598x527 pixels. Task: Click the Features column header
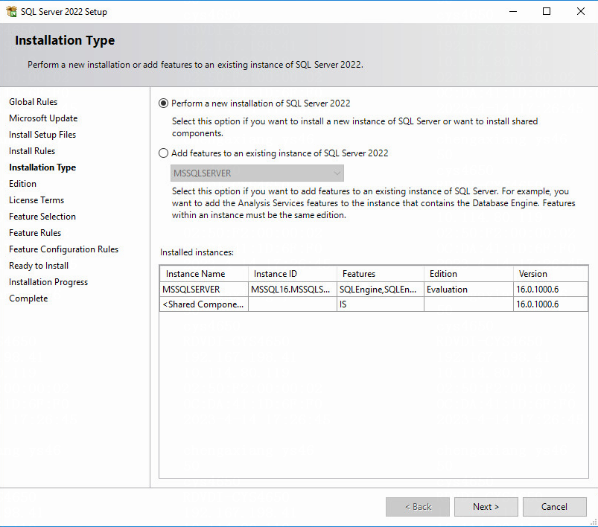pyautogui.click(x=381, y=274)
